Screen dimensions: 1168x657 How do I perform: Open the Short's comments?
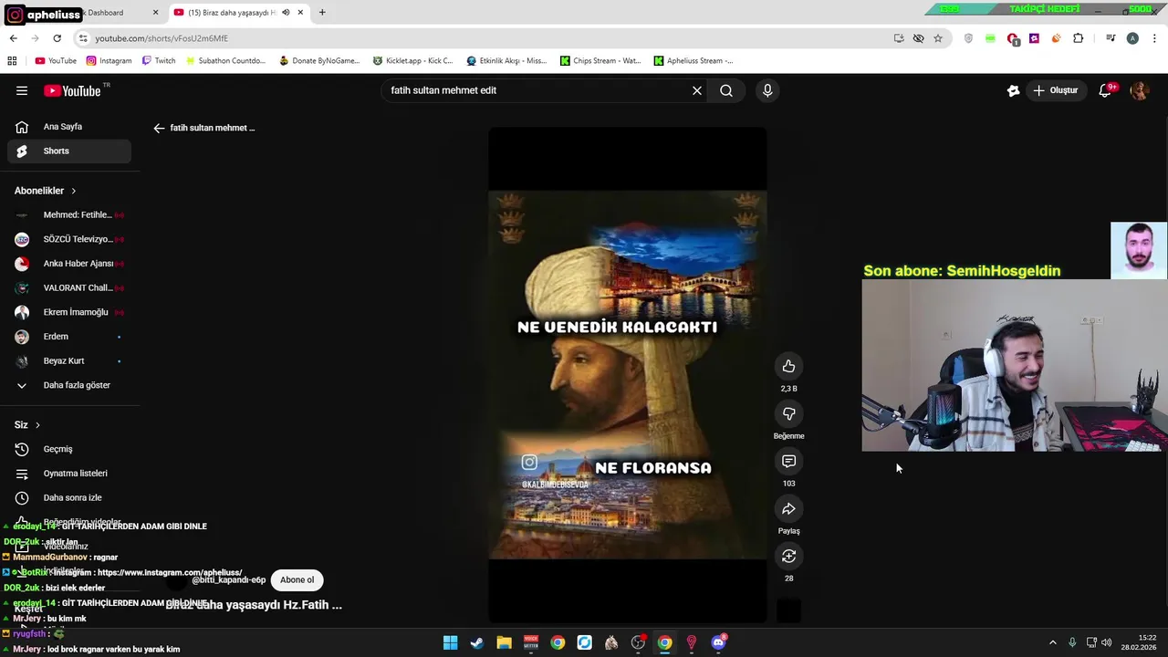788,462
